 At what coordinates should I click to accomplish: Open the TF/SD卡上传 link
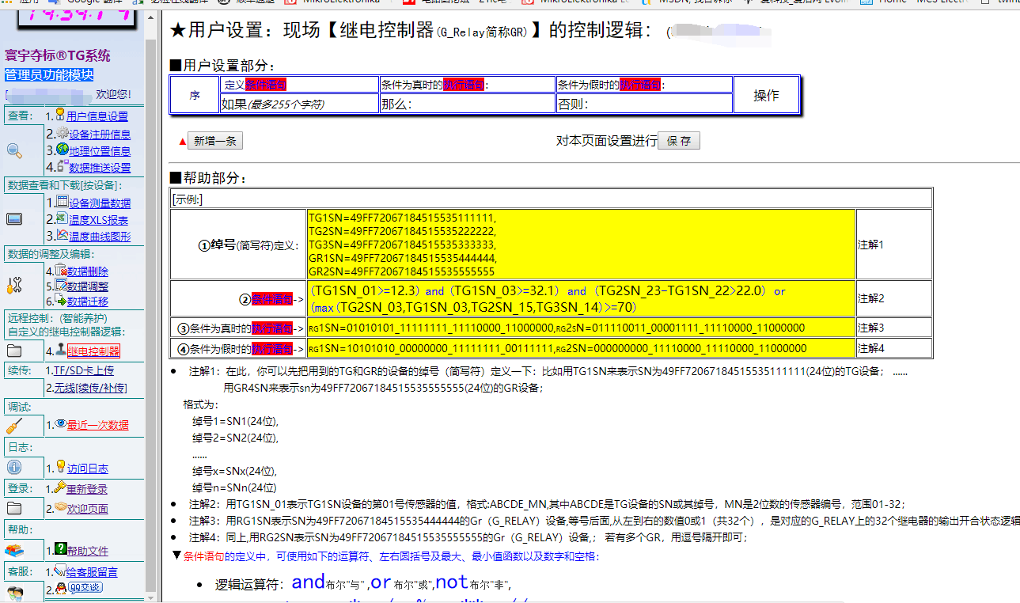click(83, 370)
